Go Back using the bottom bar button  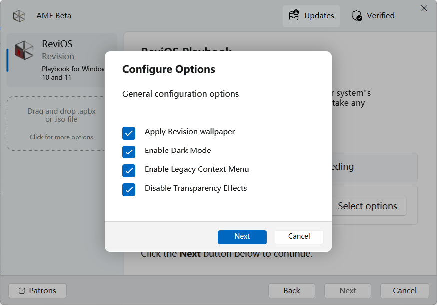point(292,291)
